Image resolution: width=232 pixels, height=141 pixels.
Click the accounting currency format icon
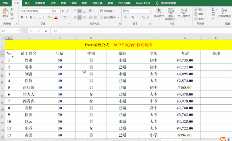pyautogui.click(x=126, y=17)
